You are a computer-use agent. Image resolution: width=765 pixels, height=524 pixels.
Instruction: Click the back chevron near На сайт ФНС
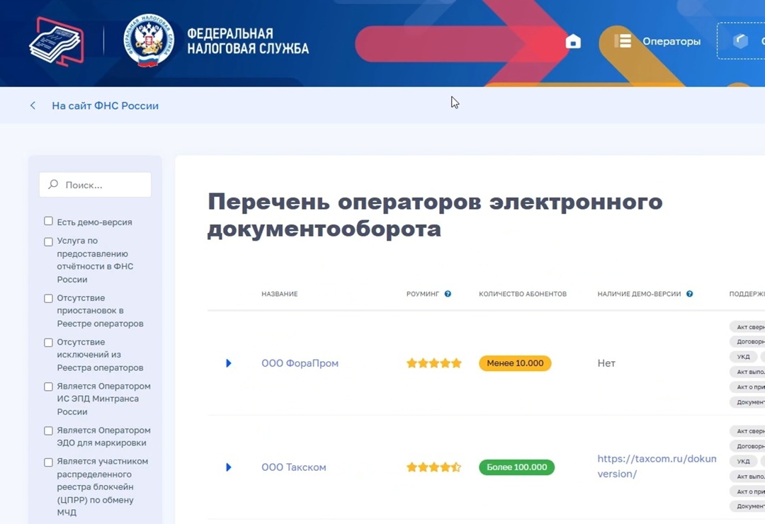pyautogui.click(x=33, y=106)
